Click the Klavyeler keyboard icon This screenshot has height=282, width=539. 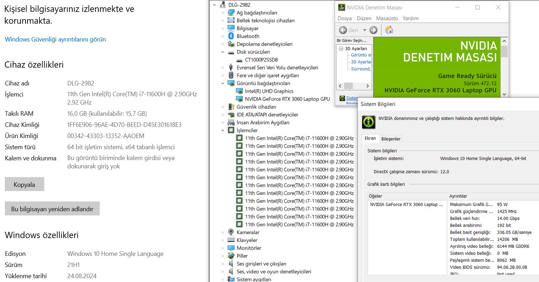[x=231, y=240]
